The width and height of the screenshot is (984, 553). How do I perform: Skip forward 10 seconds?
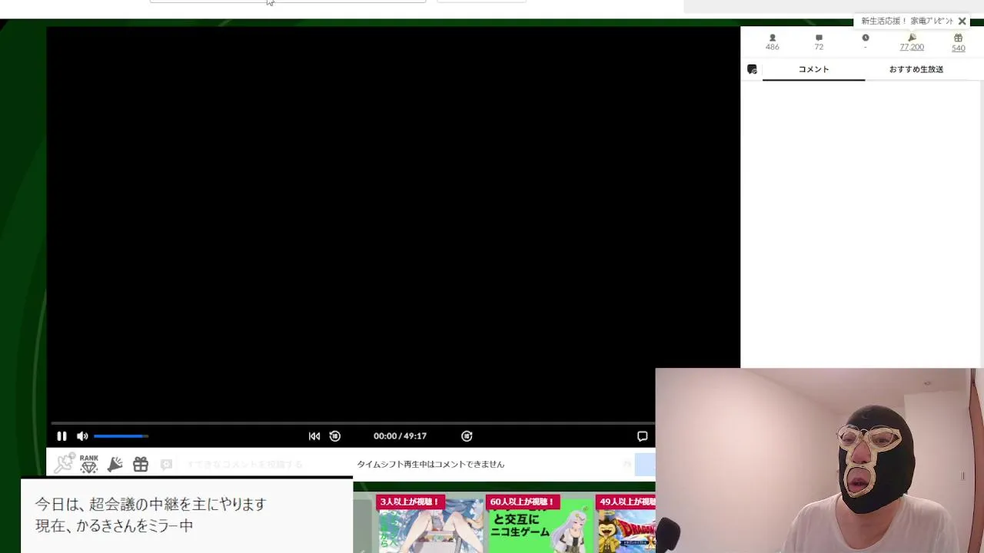pyautogui.click(x=467, y=436)
